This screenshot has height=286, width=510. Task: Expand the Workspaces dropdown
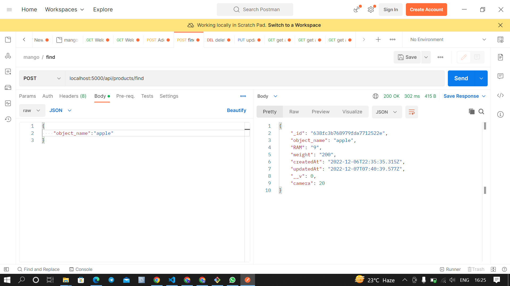click(65, 10)
